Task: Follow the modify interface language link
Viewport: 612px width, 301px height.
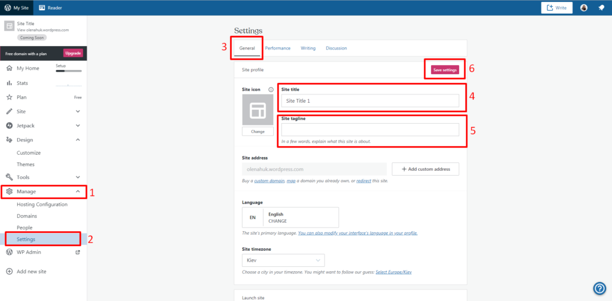Action: pos(358,233)
